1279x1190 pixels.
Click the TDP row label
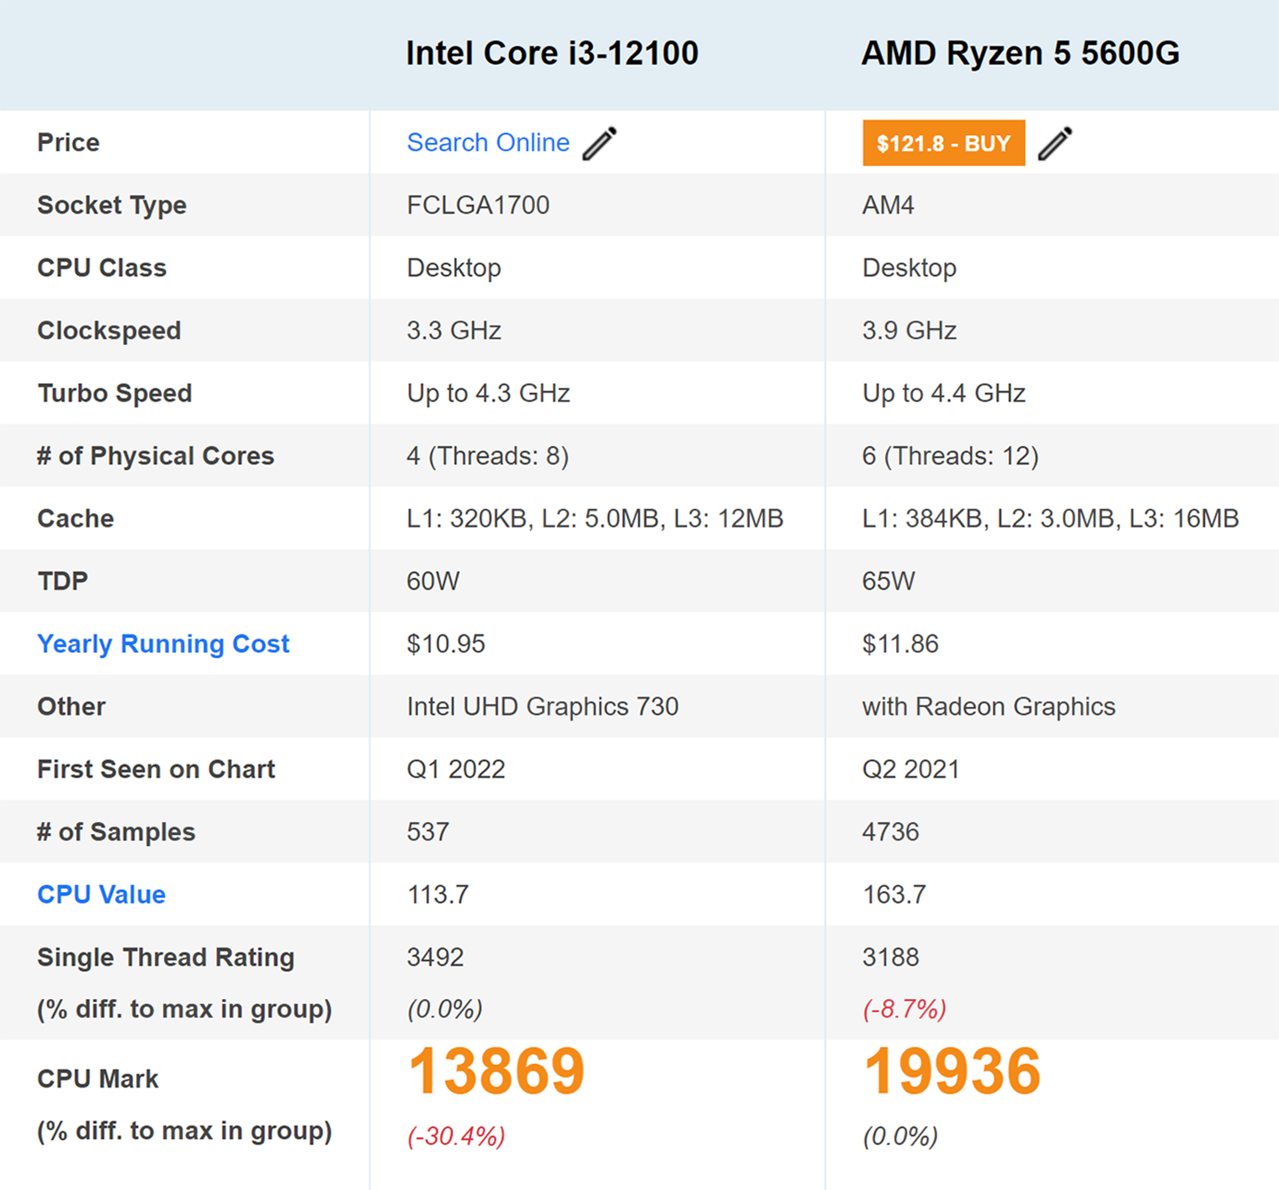click(x=63, y=582)
